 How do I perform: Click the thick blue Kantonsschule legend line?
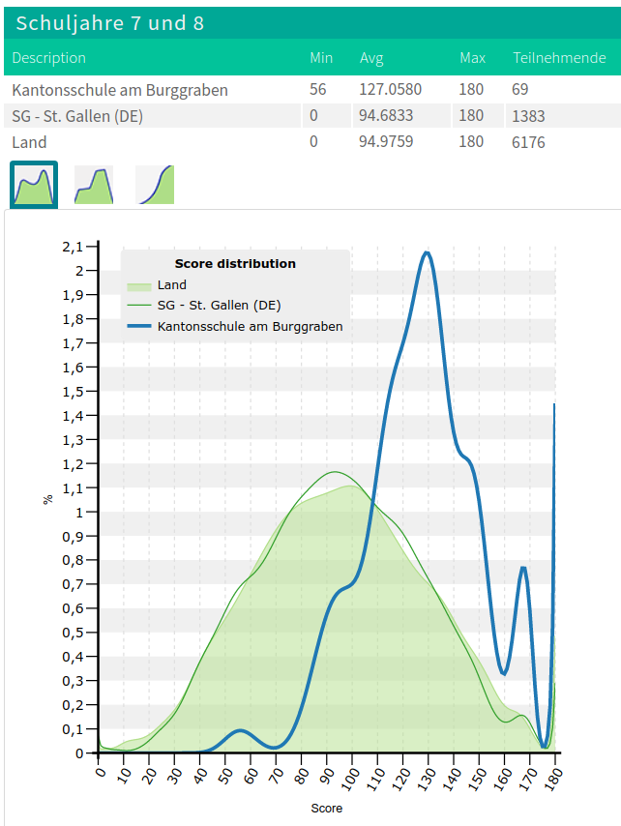click(140, 327)
